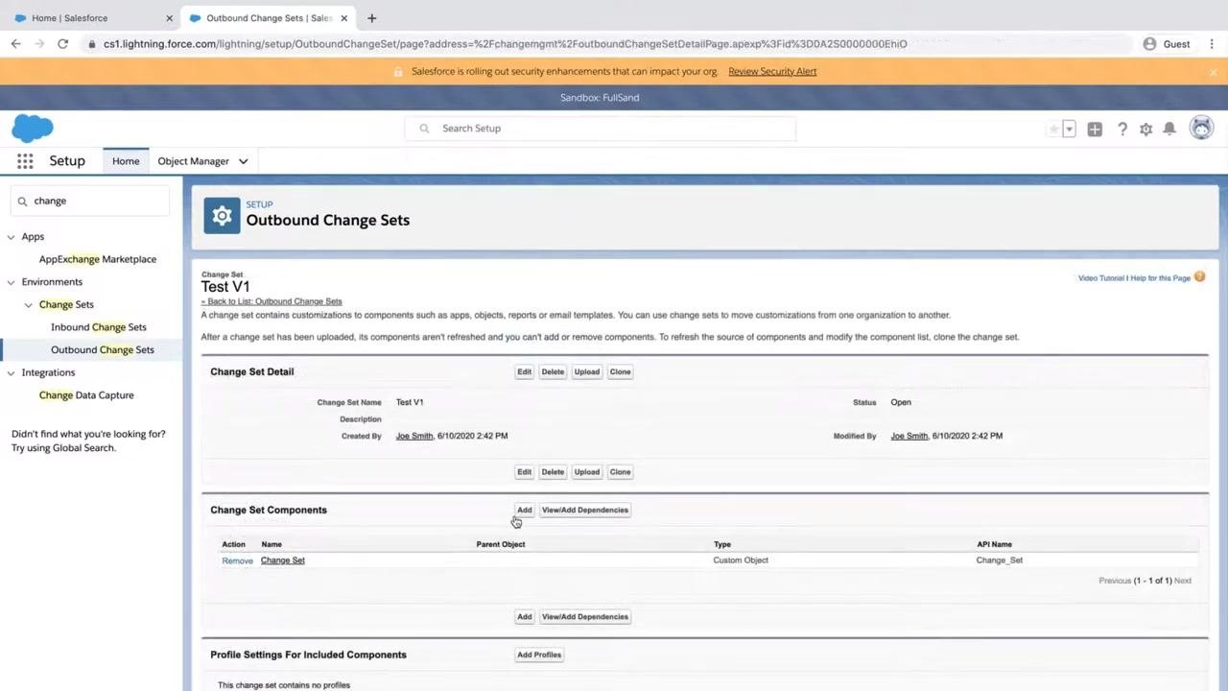Click the lower Delete button below Created By
The width and height of the screenshot is (1228, 691).
click(553, 472)
